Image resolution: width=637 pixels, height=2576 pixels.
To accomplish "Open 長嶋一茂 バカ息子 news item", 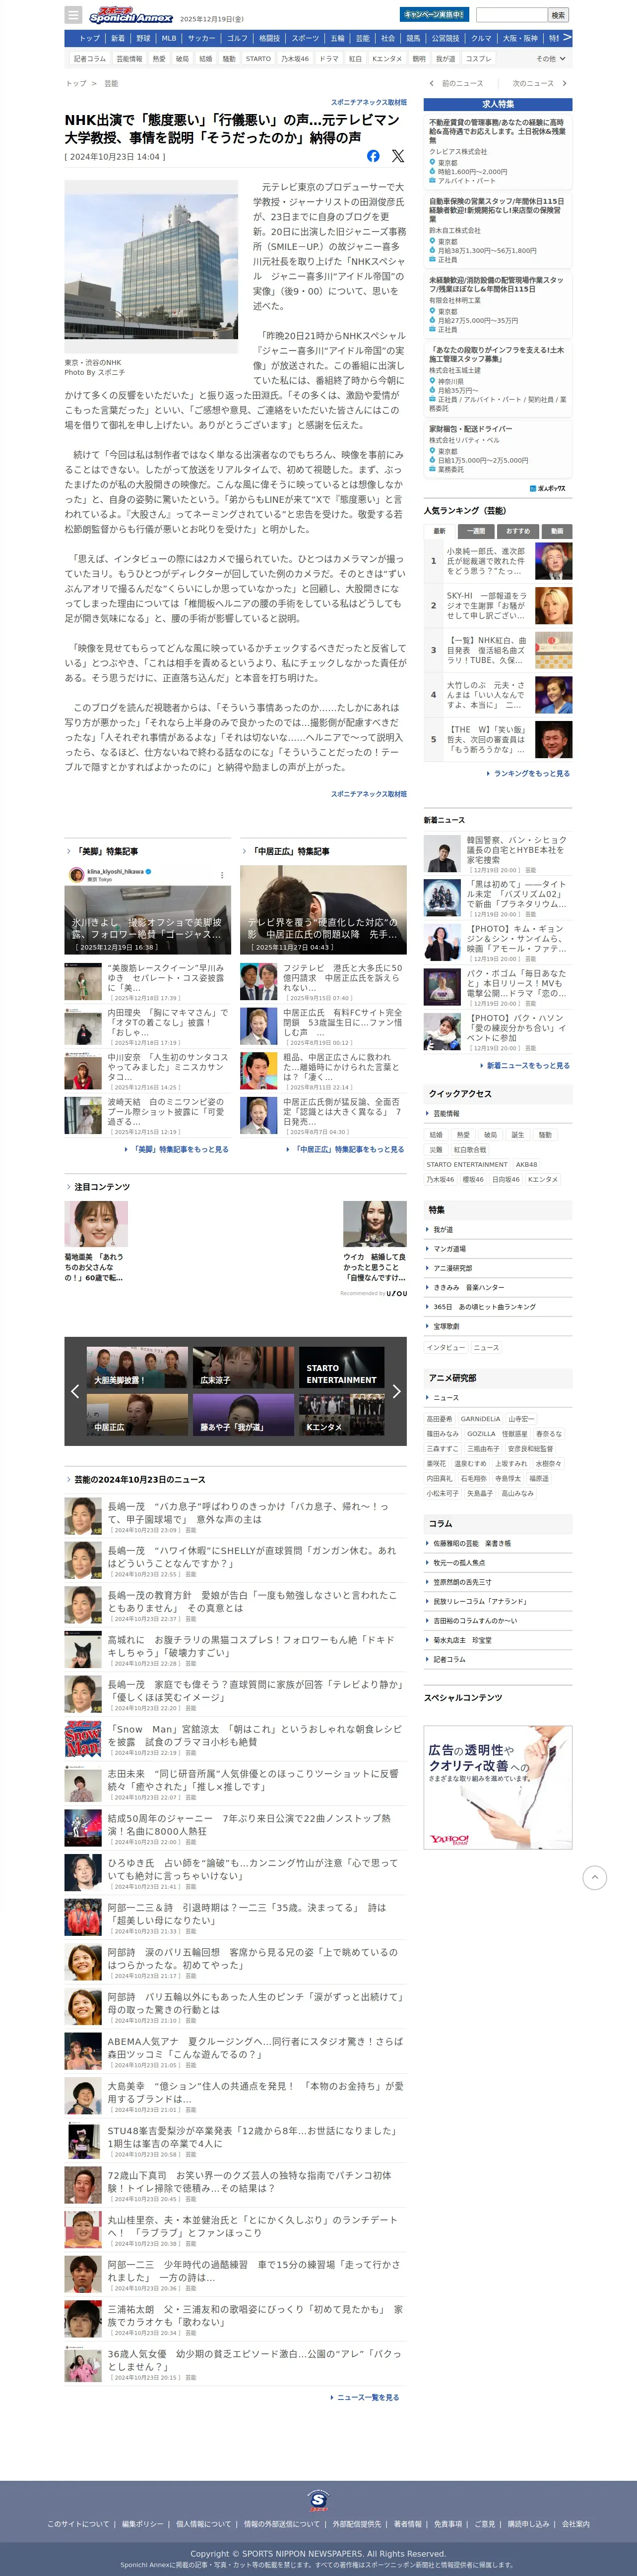I will pos(235,1517).
